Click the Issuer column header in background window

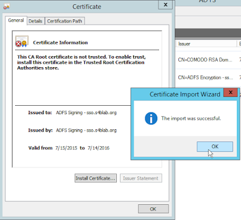(x=207, y=44)
